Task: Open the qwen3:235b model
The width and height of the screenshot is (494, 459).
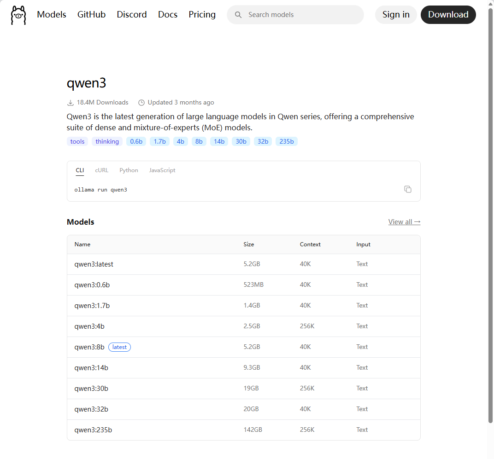Action: tap(93, 430)
